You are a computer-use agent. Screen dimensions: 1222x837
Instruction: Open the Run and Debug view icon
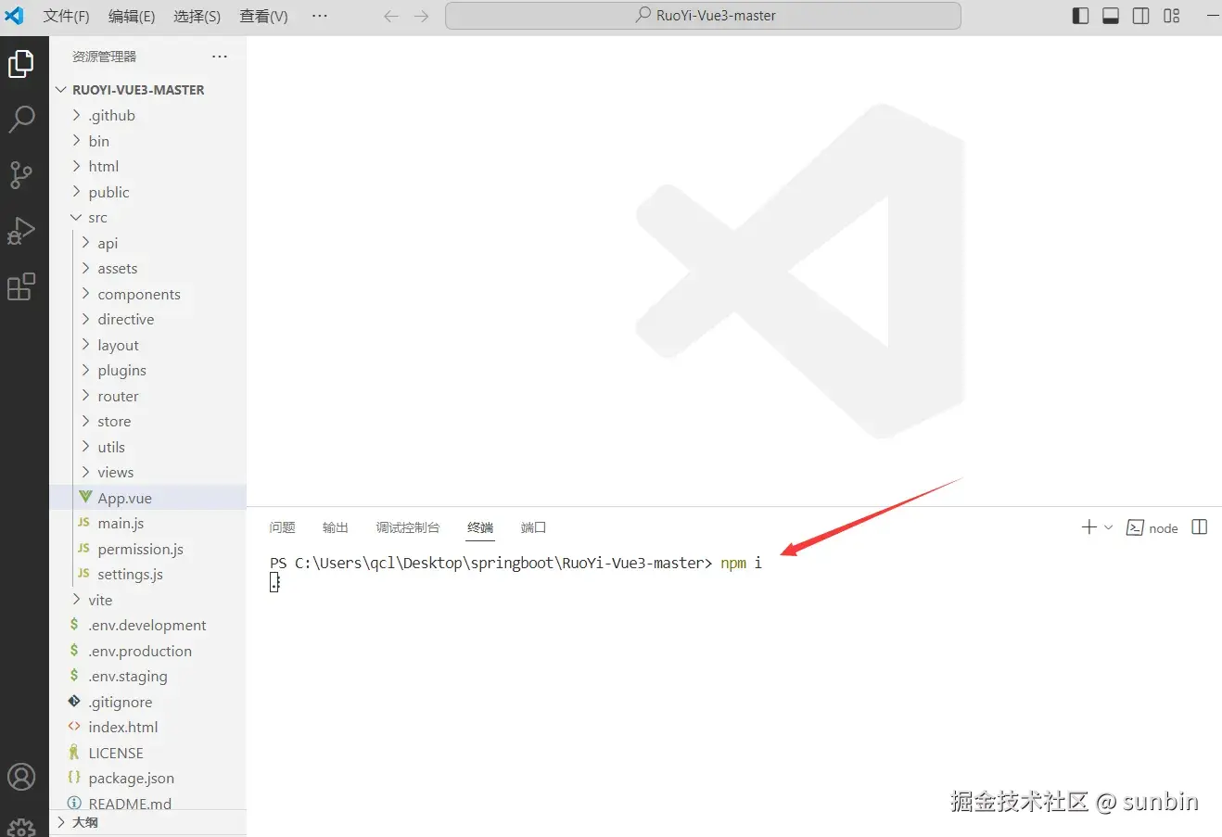point(21,231)
